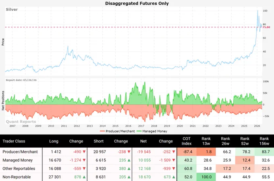Click the red down arrow beside -490
The width and height of the screenshot is (274, 181).
(84, 152)
